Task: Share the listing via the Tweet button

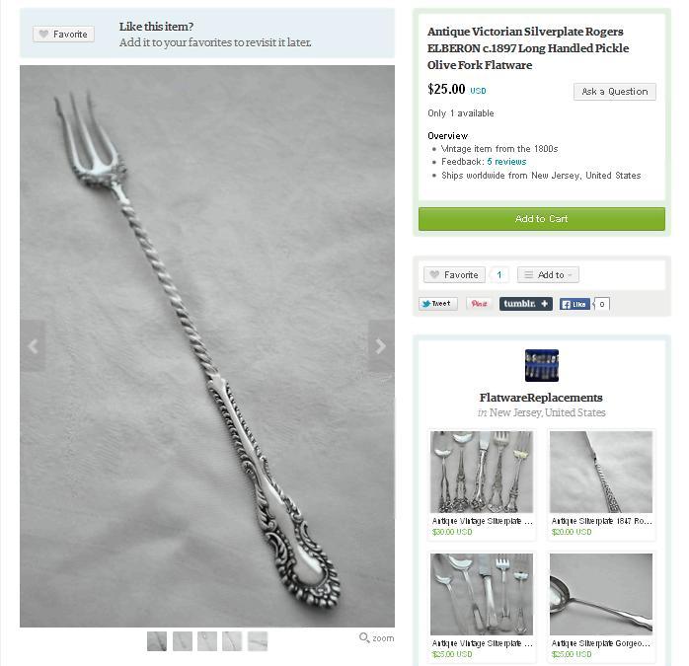Action: (x=438, y=304)
